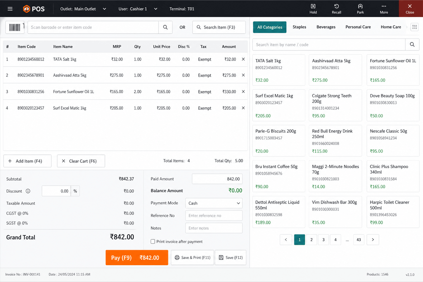Remove Surf Excel Matic 1kg from cart
Viewport: 423px width, 282px height.
[243, 108]
